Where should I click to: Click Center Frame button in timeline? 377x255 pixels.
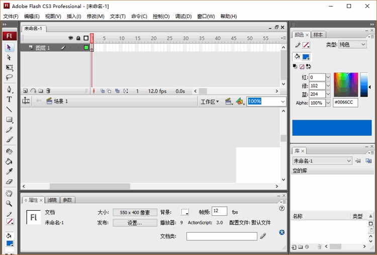point(94,91)
